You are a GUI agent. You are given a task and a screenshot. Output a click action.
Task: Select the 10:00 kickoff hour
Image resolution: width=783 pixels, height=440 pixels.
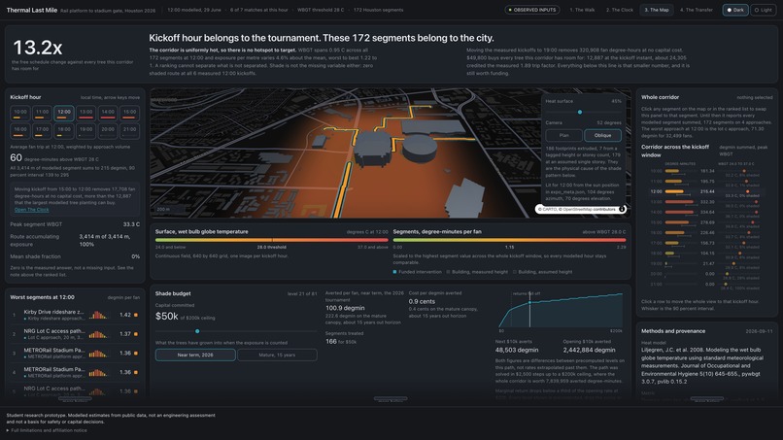tap(20, 114)
